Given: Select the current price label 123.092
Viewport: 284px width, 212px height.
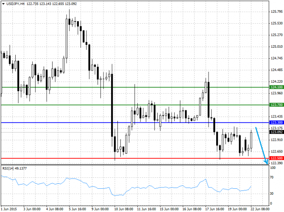Looking at the screenshot, I should tap(276, 132).
